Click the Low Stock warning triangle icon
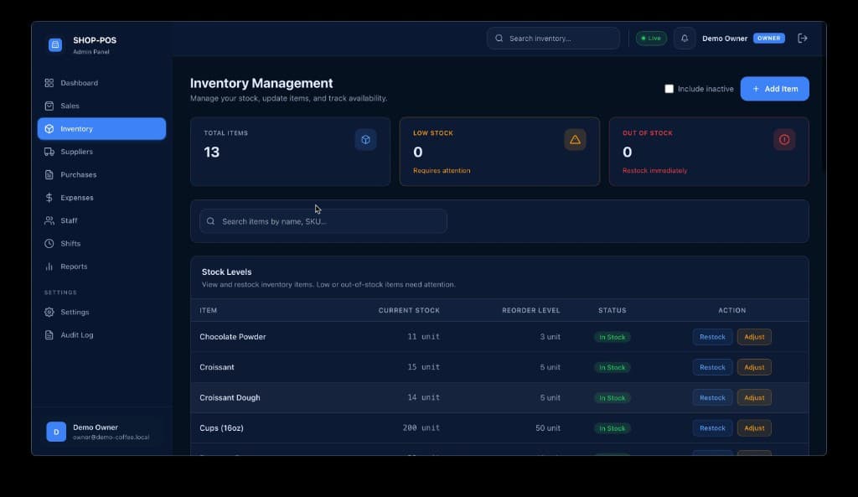Viewport: 858px width, 497px height. coord(575,140)
